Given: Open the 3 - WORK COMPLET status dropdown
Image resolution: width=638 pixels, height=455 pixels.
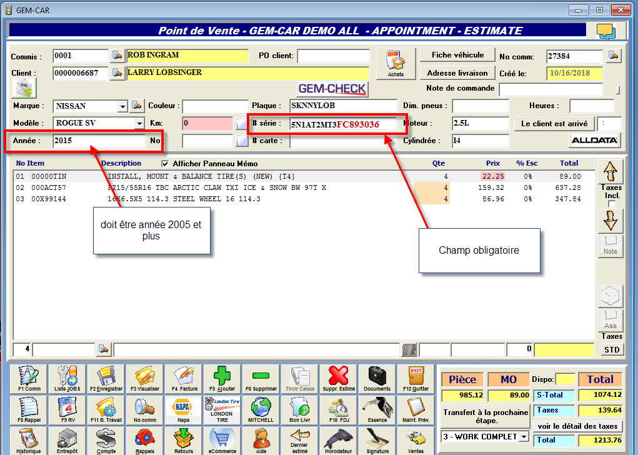Looking at the screenshot, I should (x=524, y=437).
